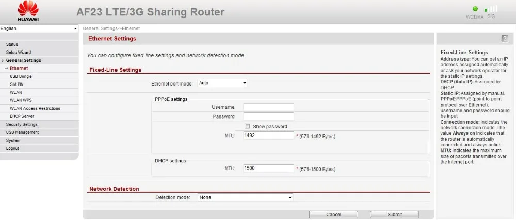The width and height of the screenshot is (516, 220).
Task: Open the English language dropdown
Action: pos(39,28)
